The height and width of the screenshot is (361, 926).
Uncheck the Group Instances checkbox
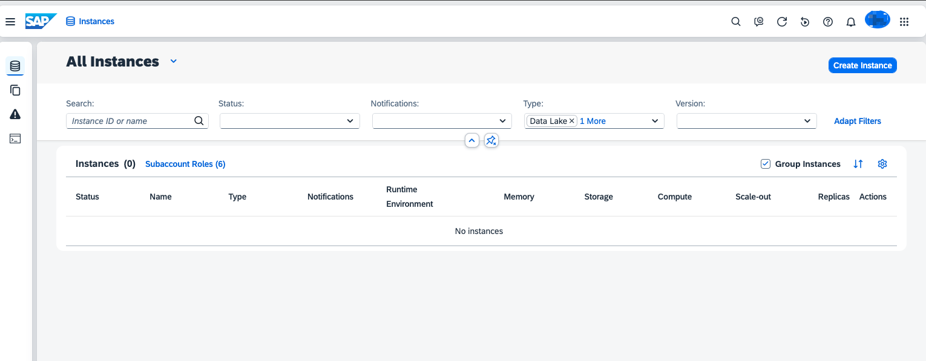click(x=766, y=164)
